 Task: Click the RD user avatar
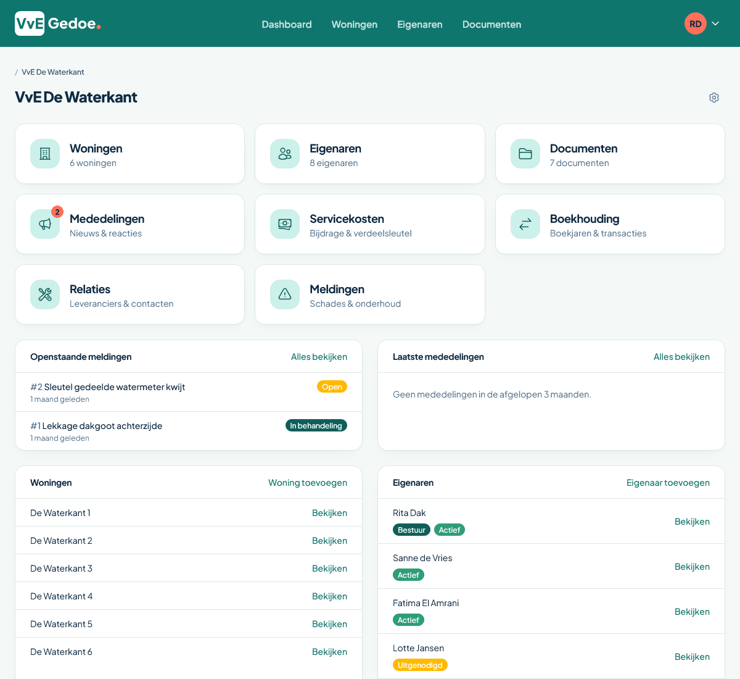click(696, 23)
